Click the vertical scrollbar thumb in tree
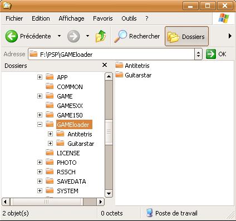Image resolution: width=236 pixels, height=221 pixels. [x=109, y=132]
